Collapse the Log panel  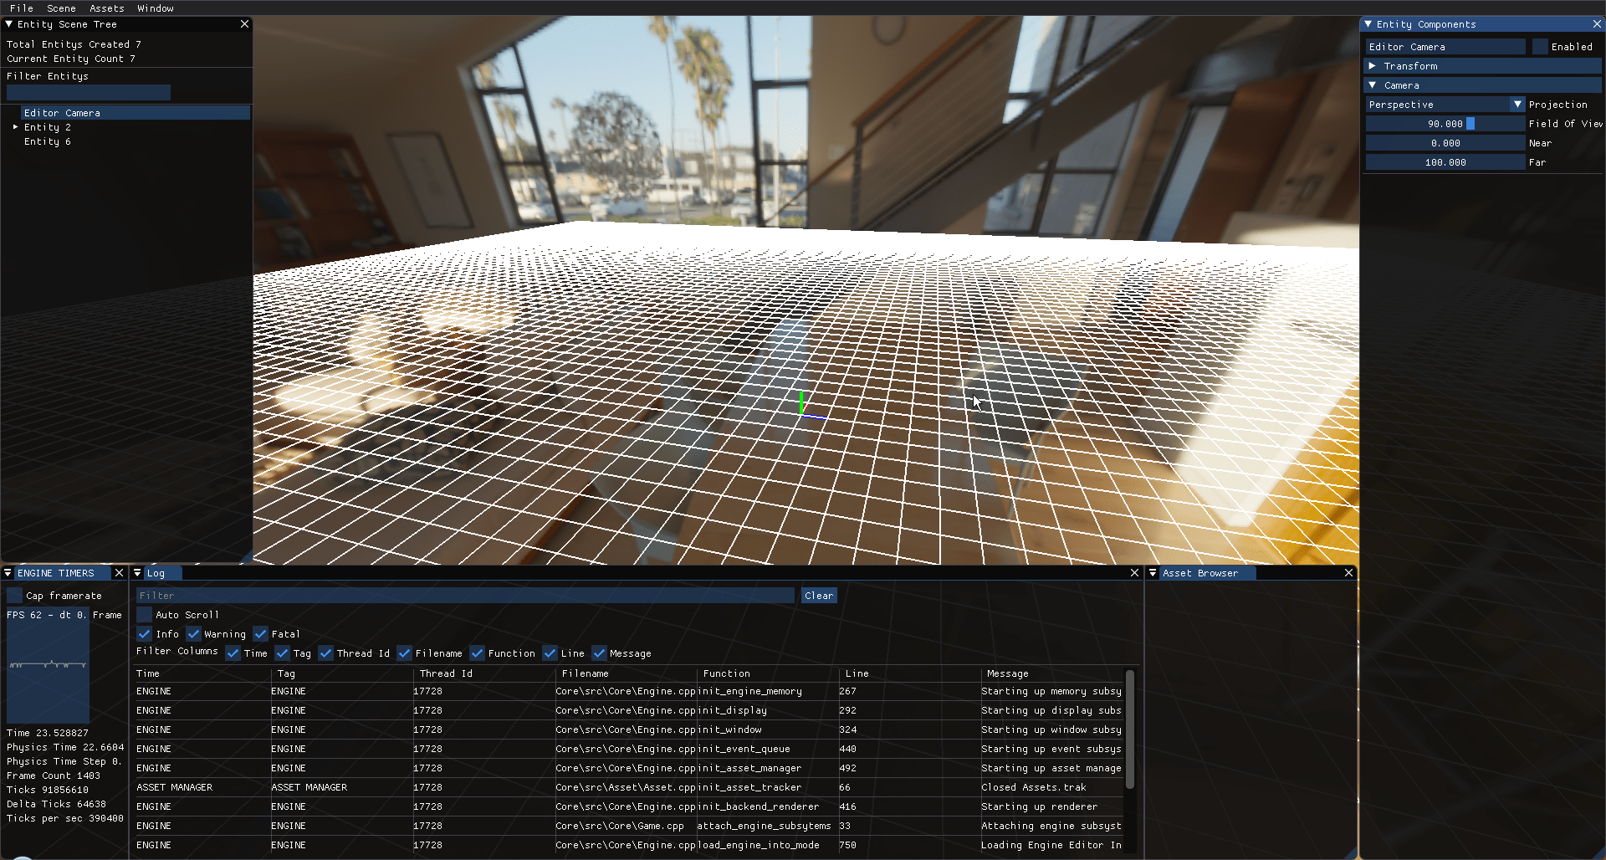pos(138,573)
